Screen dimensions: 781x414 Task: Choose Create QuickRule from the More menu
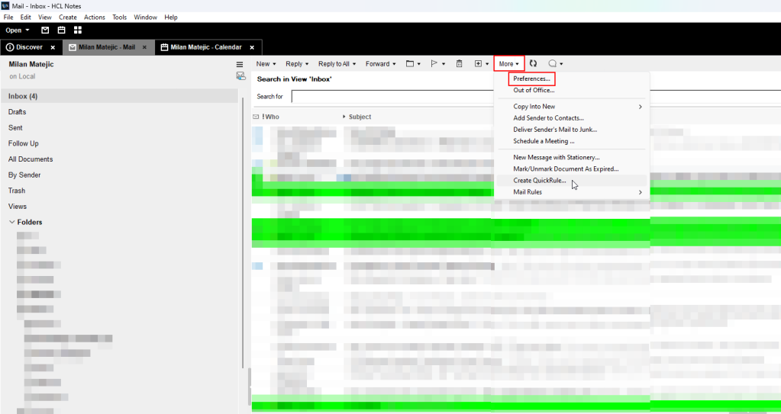pos(540,181)
